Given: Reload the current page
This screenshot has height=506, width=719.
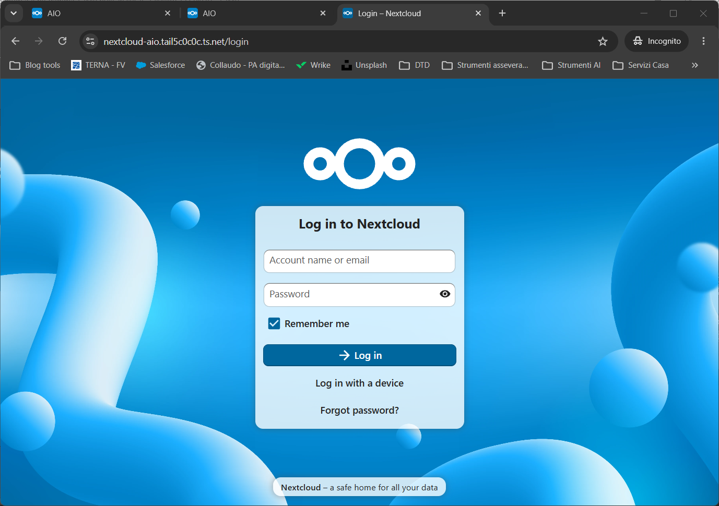Looking at the screenshot, I should 63,41.
